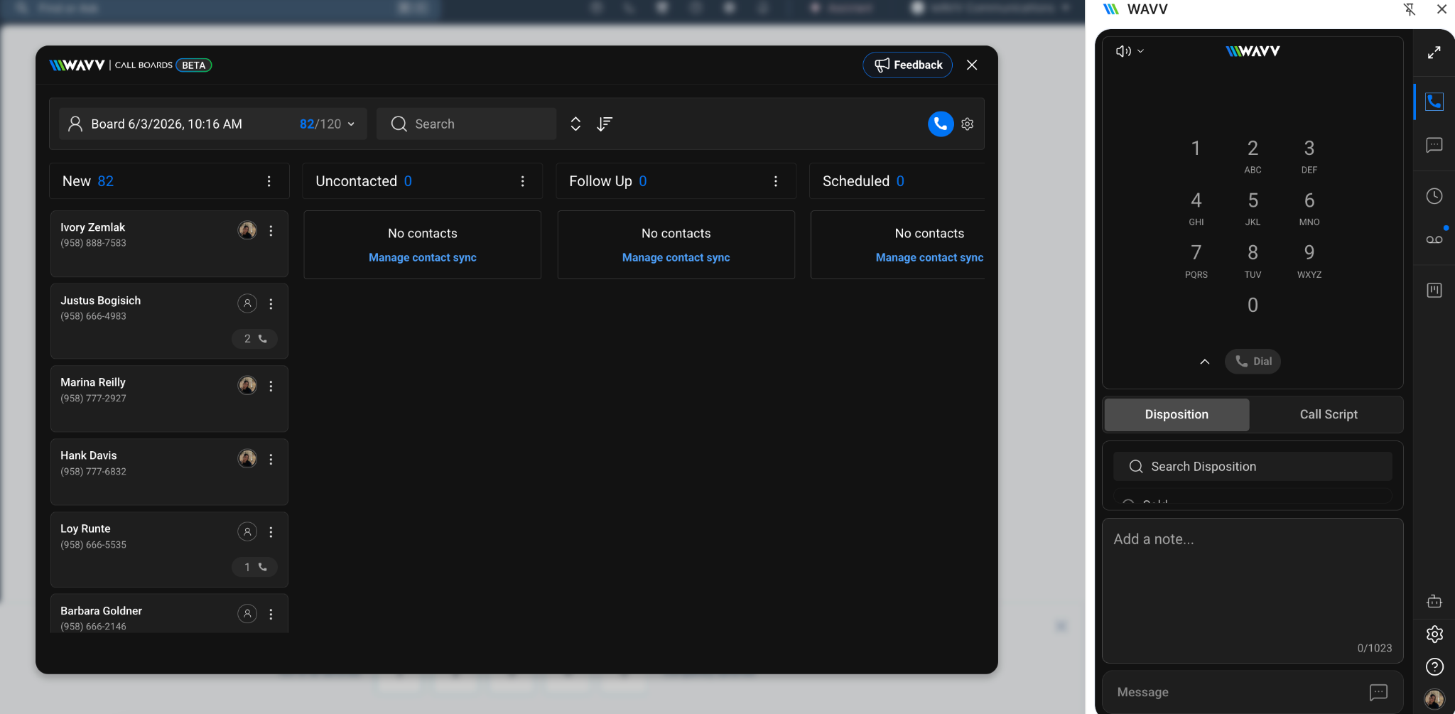Open help question mark icon
The image size is (1455, 714).
1434,667
